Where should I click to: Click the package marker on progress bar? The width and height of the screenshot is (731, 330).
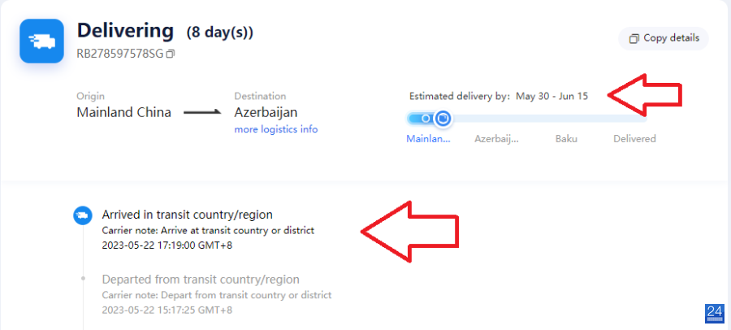coord(443,119)
